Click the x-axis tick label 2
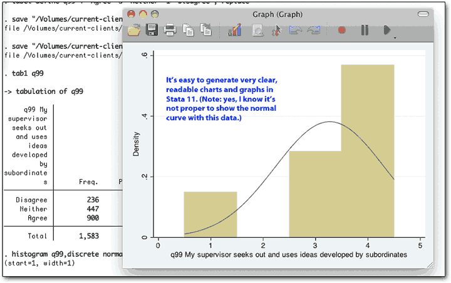 [263, 245]
